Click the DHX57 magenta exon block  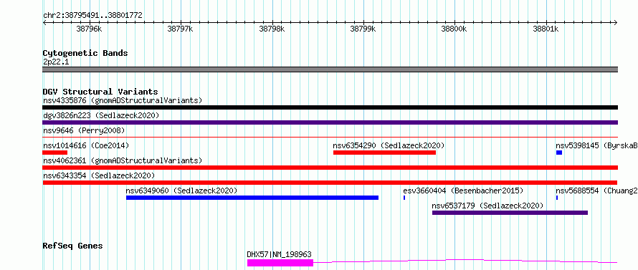(280, 263)
